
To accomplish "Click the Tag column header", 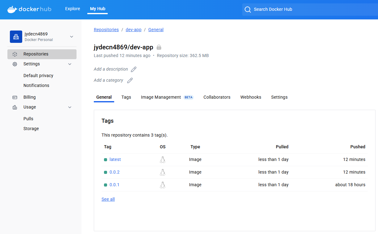I will [108, 147].
